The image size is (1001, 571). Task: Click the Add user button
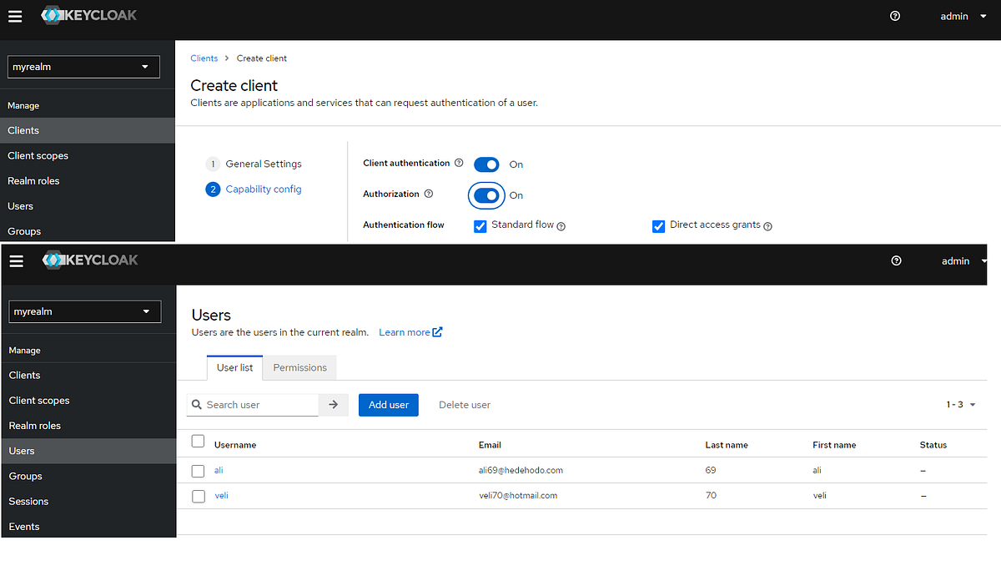coord(388,404)
